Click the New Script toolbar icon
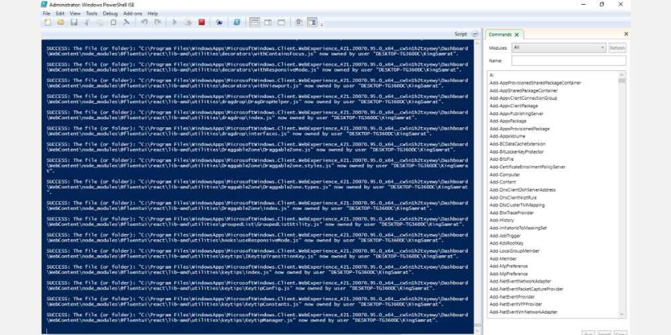 click(48, 22)
